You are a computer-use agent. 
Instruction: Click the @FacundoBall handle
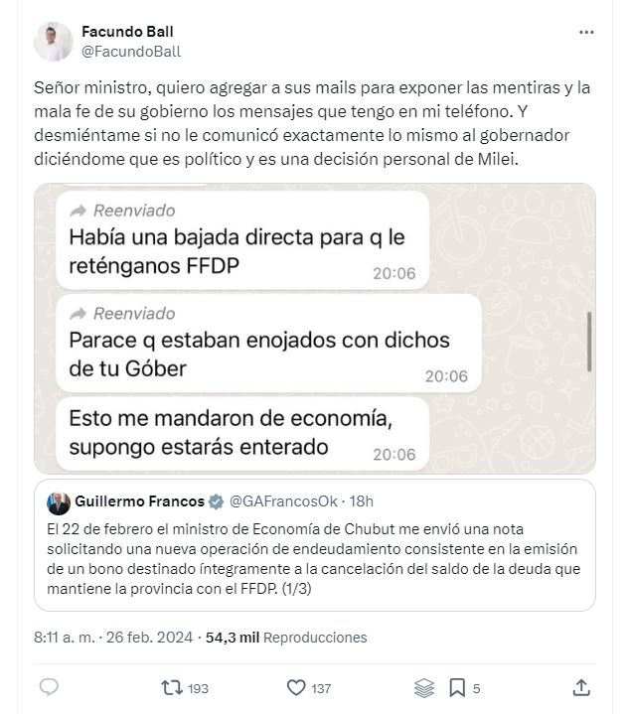tap(130, 51)
